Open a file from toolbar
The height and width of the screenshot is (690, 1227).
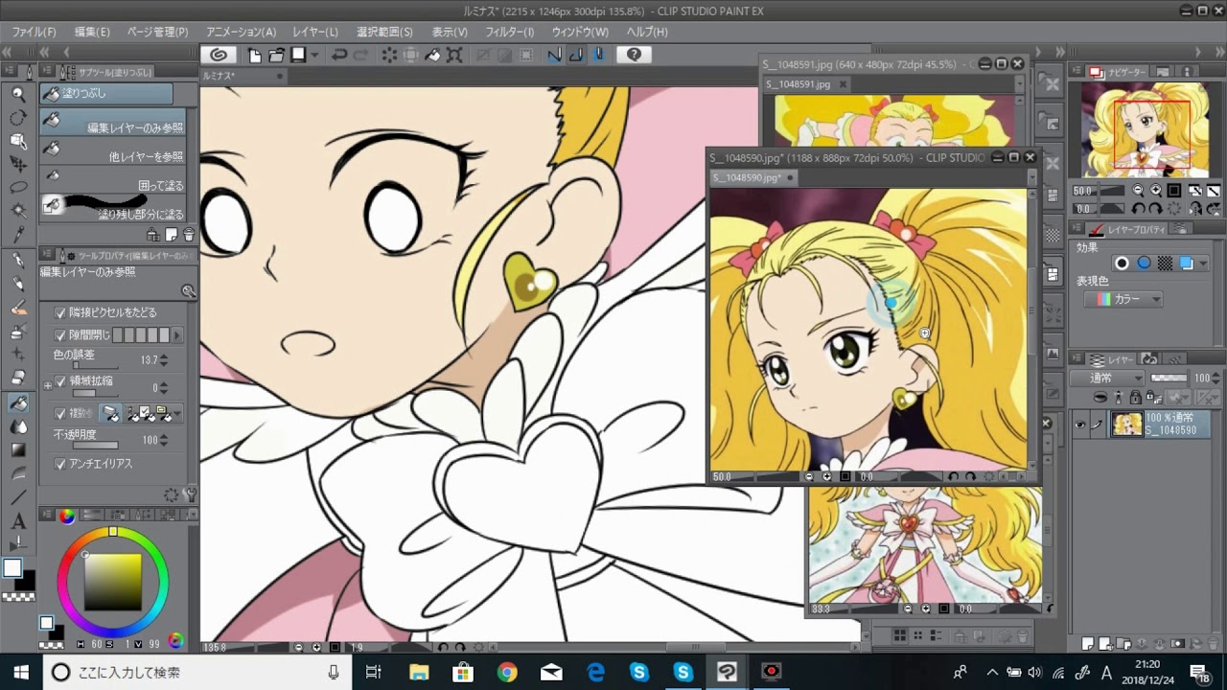click(x=276, y=56)
